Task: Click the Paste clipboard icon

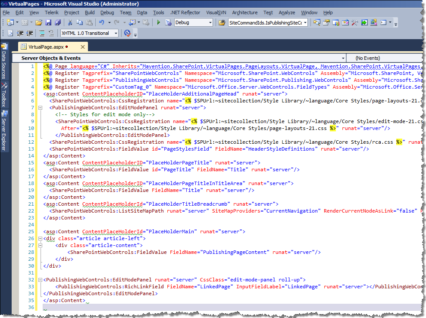Action: click(89, 22)
